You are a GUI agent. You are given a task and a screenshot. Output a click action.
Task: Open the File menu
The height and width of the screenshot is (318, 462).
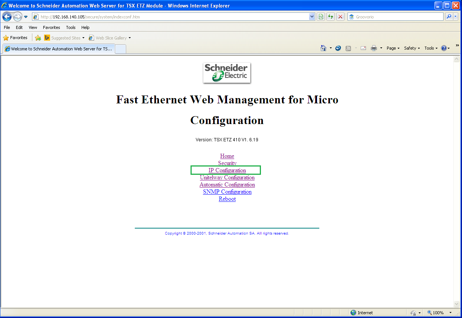click(x=7, y=27)
